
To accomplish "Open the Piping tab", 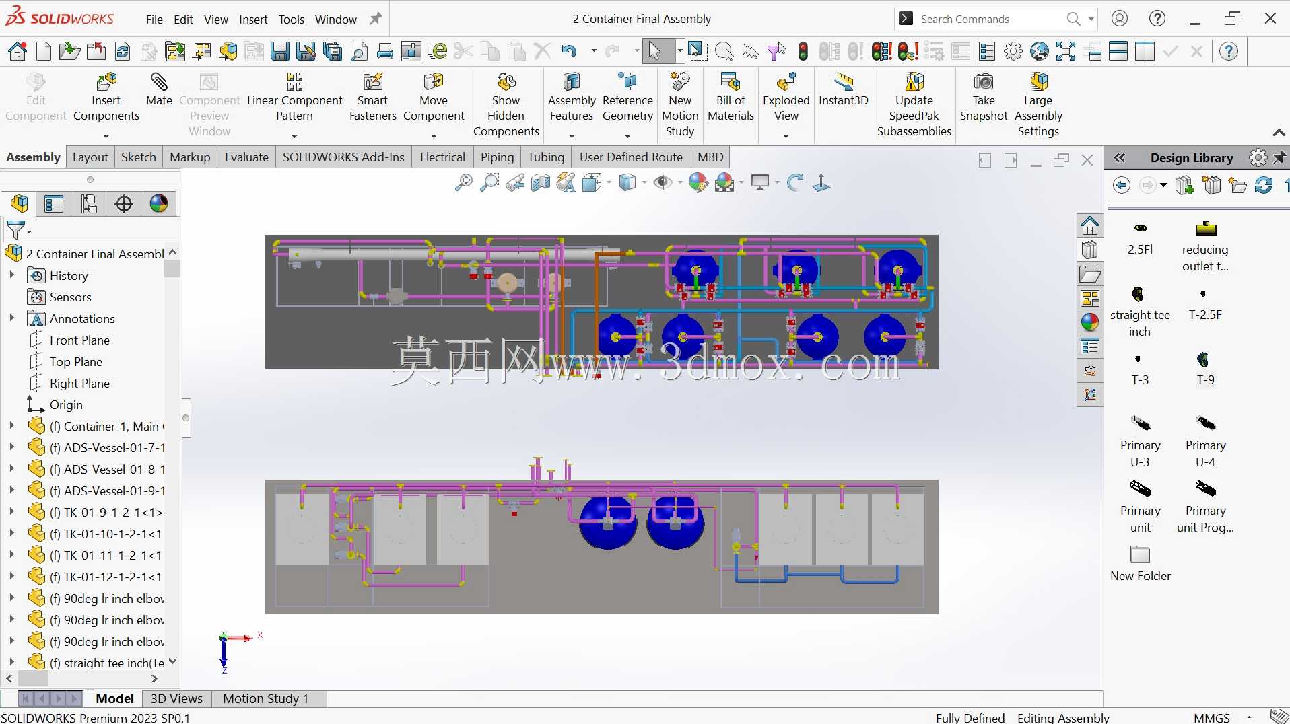I will [x=498, y=157].
